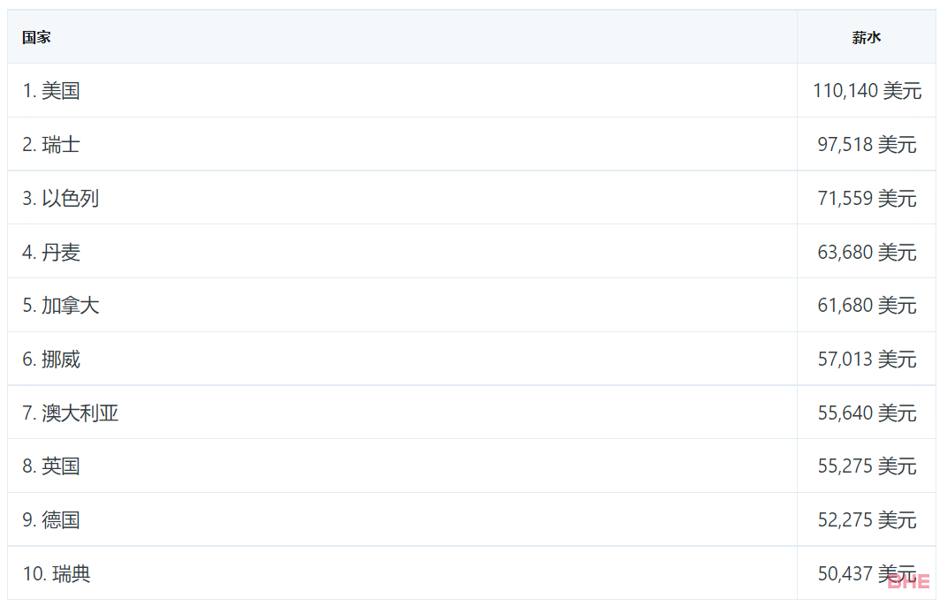This screenshot has height=606, width=947.
Task: Select the 5. 加拿大 country cell
Action: pos(61,306)
